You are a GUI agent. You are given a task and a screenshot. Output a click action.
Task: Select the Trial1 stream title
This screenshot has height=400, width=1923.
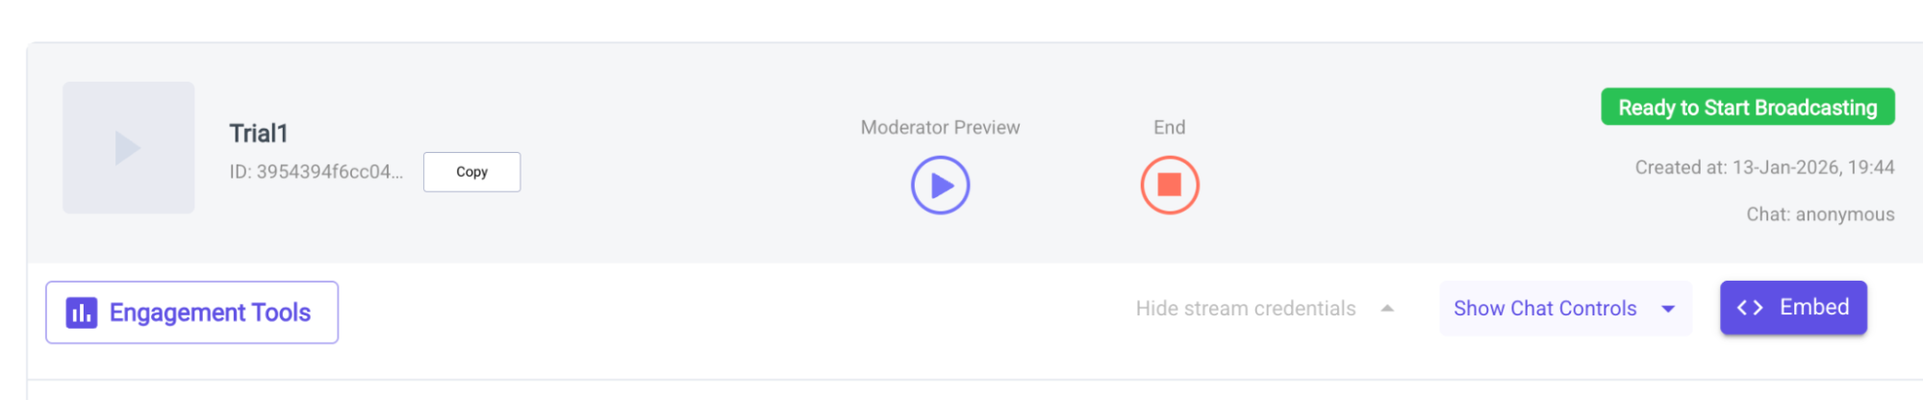259,134
